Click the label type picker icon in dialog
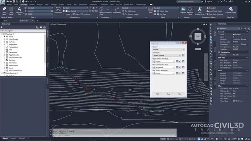This screenshot has width=251, height=141. coord(183,55)
